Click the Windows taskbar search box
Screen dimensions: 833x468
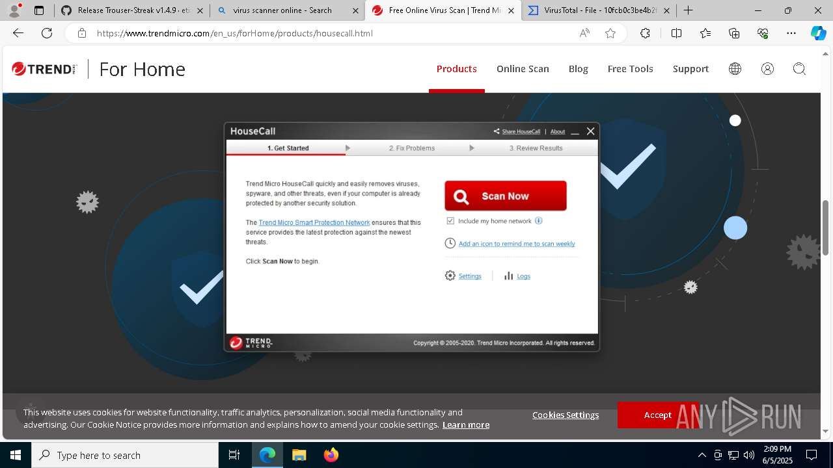pos(125,455)
